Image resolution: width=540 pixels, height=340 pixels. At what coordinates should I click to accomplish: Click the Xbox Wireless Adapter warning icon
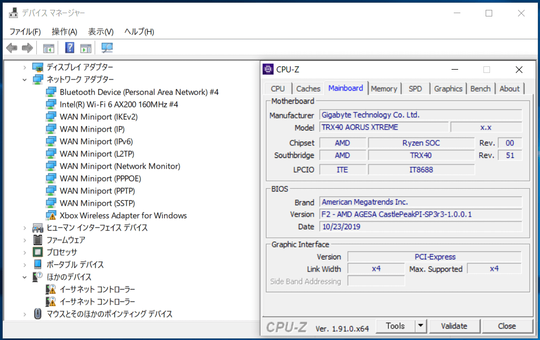51,216
